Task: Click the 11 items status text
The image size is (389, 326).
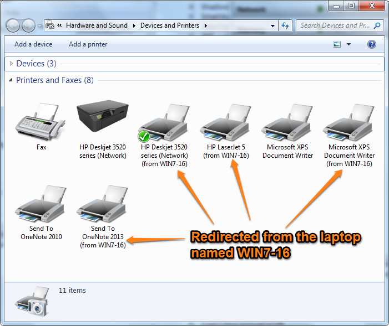Action: click(73, 290)
